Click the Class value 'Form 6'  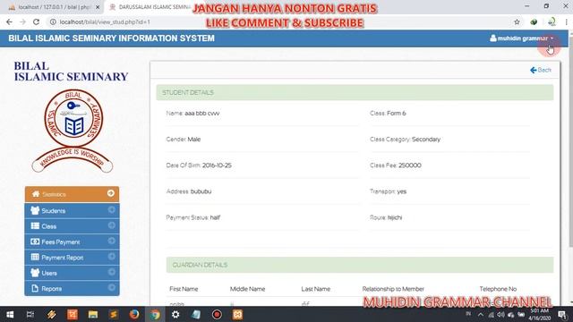397,114
